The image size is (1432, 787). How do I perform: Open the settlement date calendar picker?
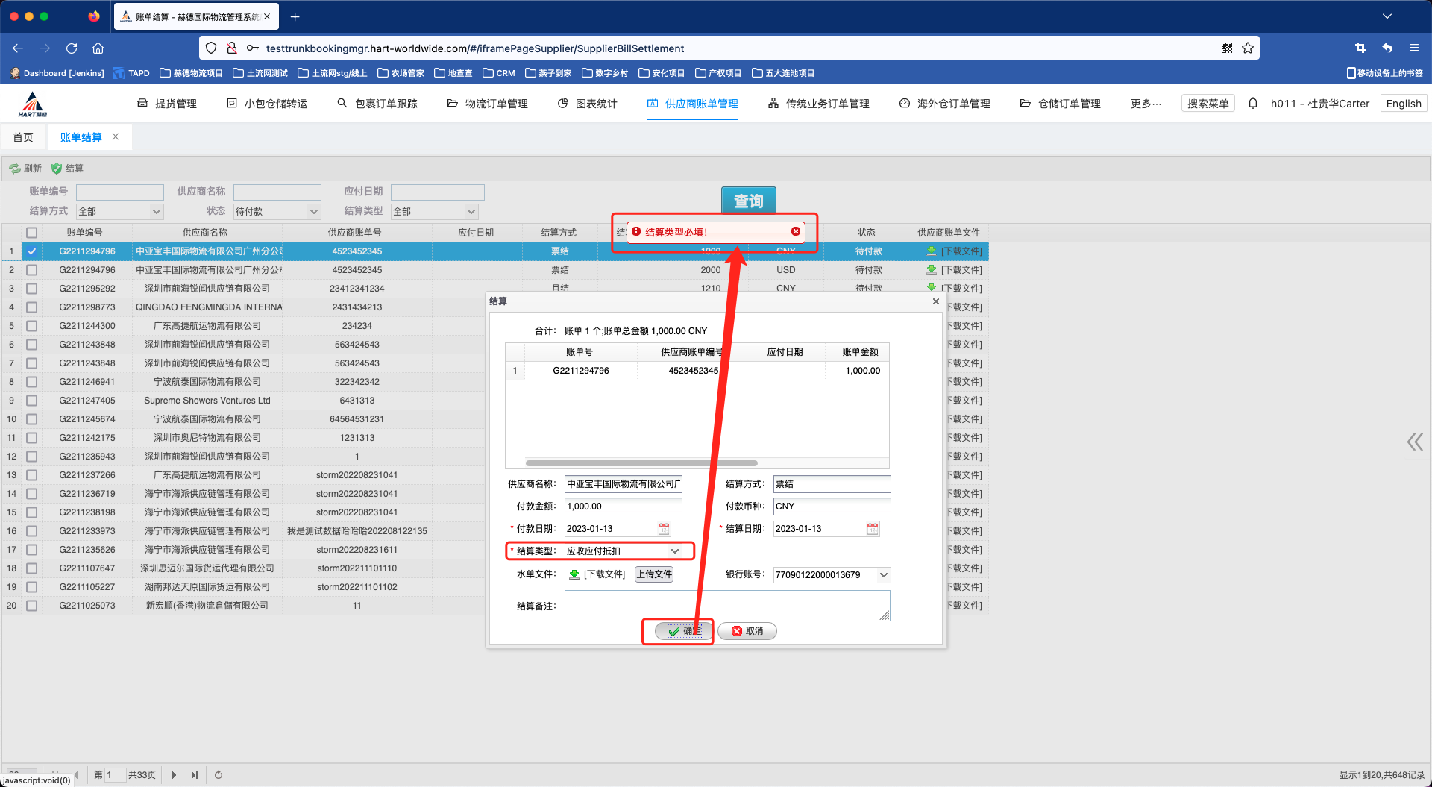(x=872, y=529)
